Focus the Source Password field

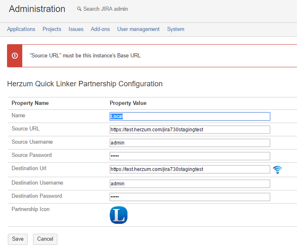click(190, 156)
